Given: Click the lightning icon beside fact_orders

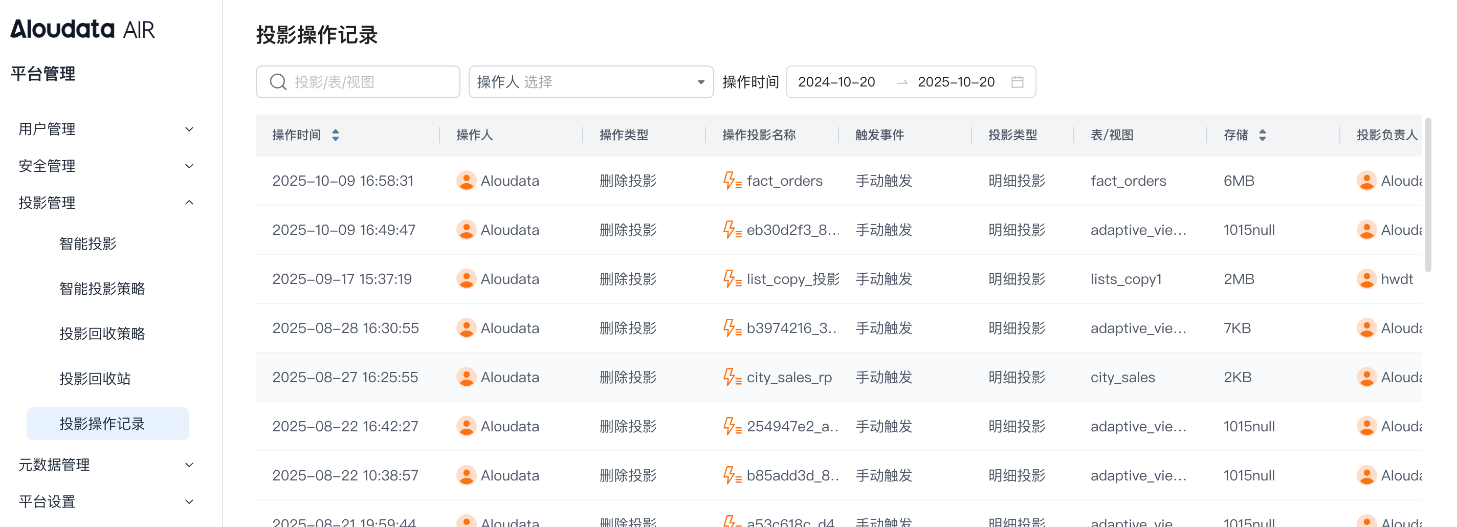Looking at the screenshot, I should [x=732, y=181].
